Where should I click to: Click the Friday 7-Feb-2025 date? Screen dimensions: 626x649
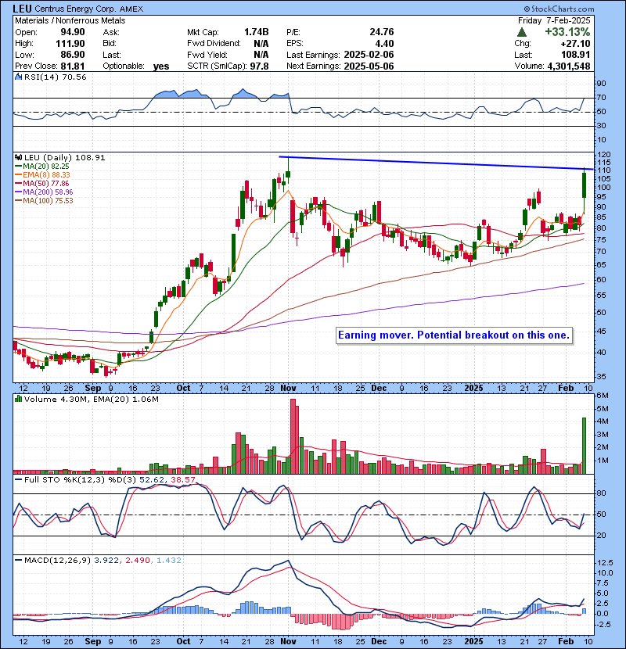[554, 20]
